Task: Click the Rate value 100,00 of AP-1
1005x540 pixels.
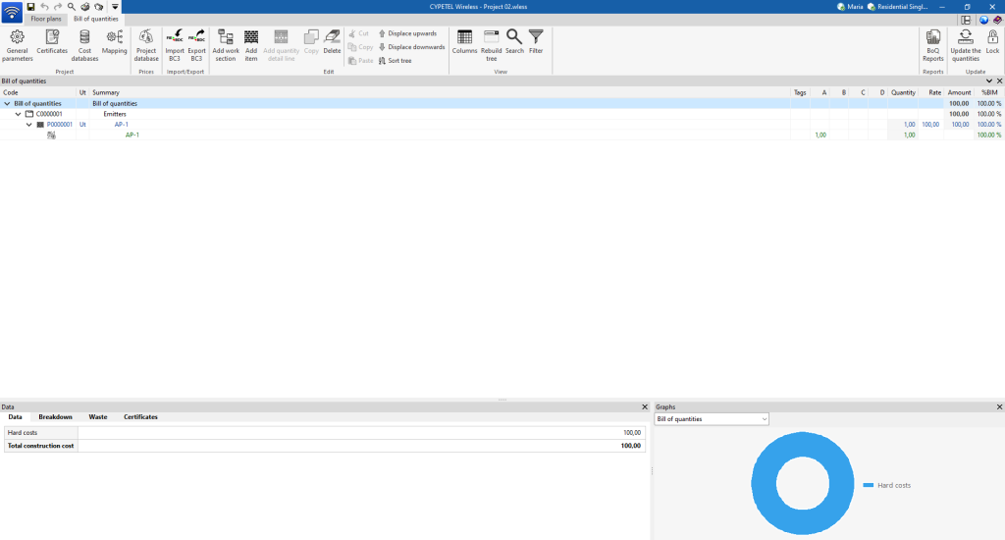Action: click(930, 125)
